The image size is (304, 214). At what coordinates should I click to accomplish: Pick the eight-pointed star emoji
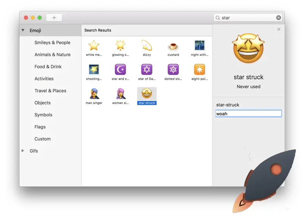pyautogui.click(x=199, y=69)
